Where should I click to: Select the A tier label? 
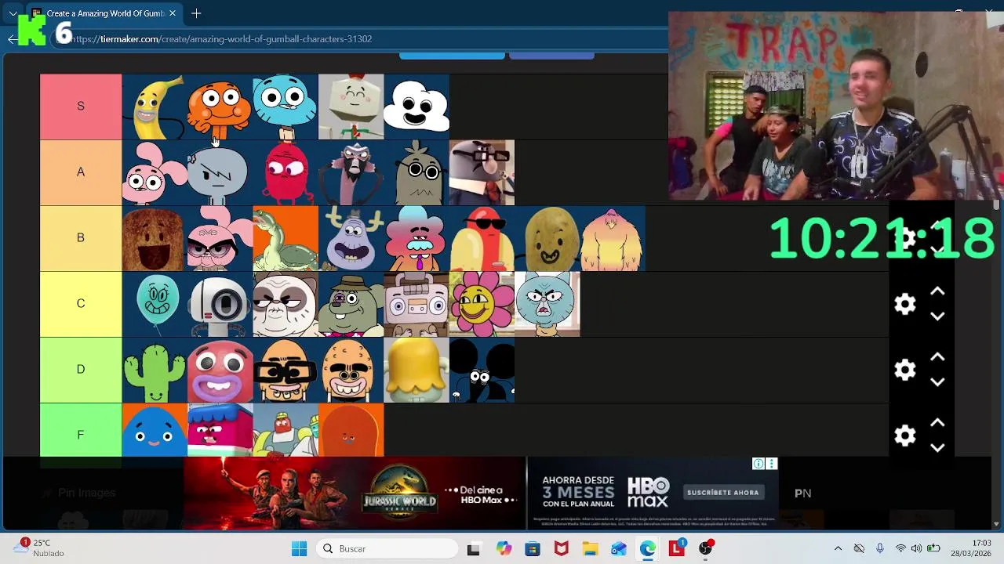point(81,172)
